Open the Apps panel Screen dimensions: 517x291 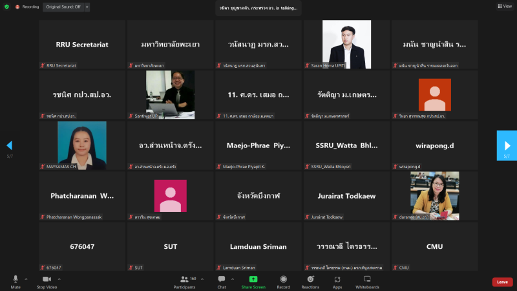[337, 281]
